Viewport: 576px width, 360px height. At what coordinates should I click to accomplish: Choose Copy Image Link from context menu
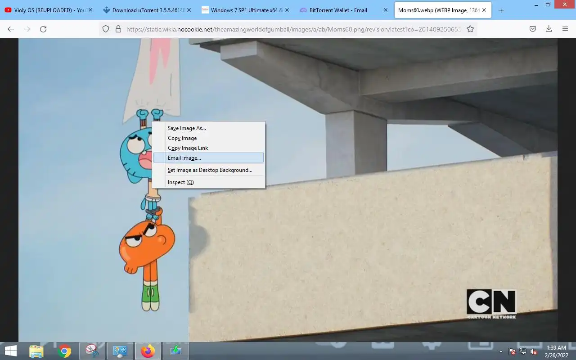point(208,148)
